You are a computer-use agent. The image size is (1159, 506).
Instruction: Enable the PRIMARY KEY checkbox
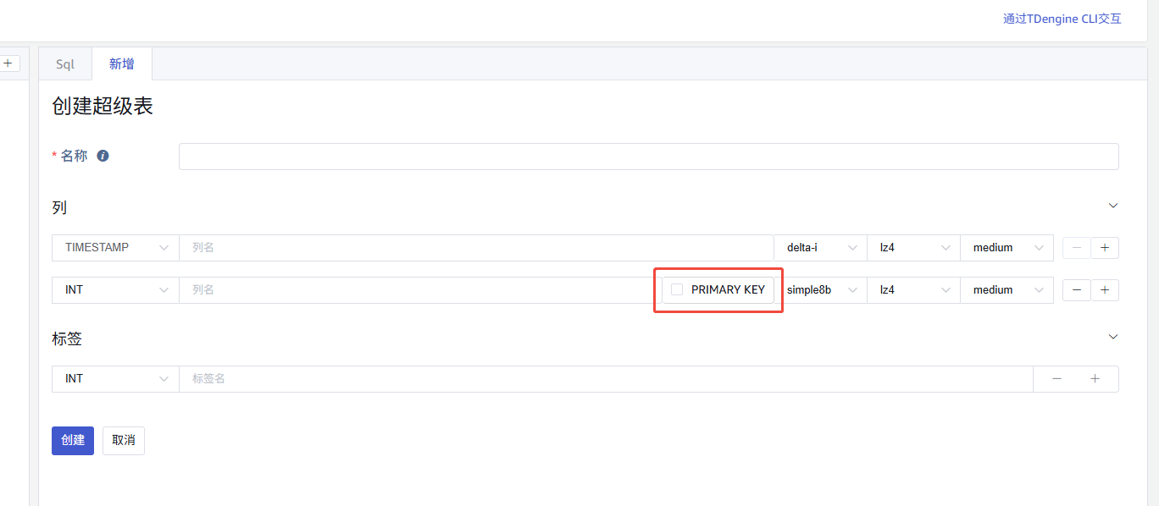coord(677,289)
